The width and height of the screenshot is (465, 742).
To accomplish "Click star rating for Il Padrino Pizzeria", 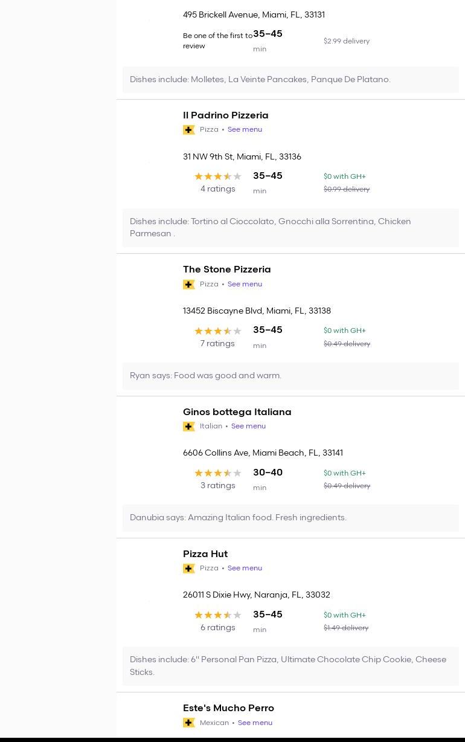I will 217,176.
